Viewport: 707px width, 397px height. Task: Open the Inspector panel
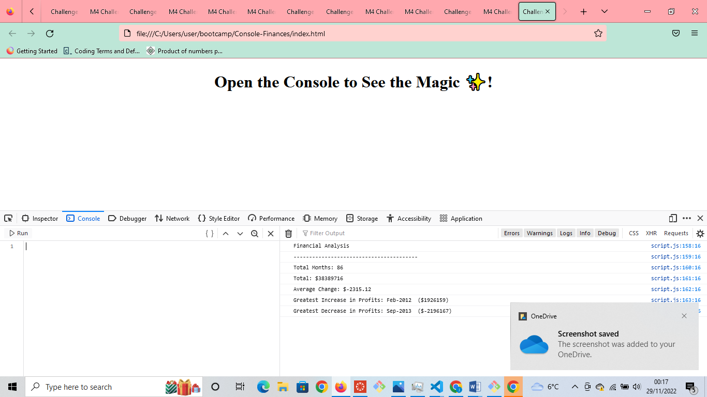point(40,218)
